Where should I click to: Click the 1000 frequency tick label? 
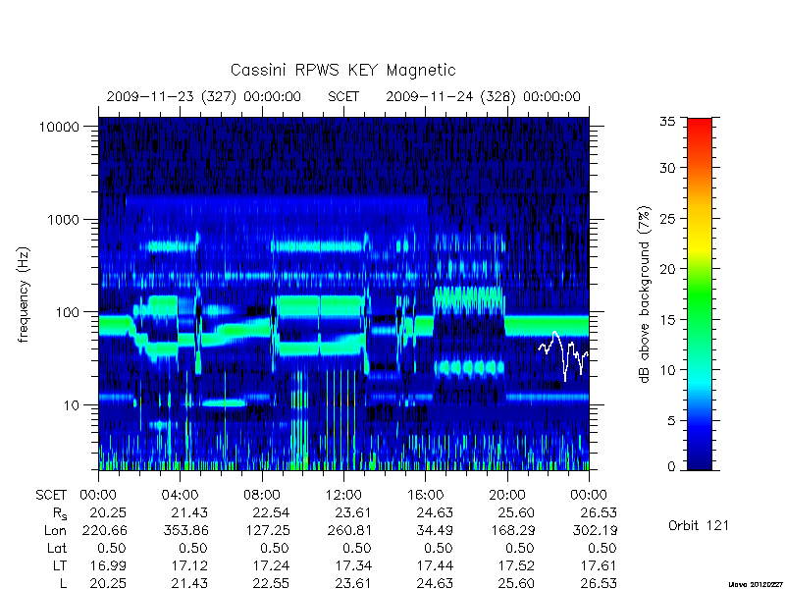(63, 219)
